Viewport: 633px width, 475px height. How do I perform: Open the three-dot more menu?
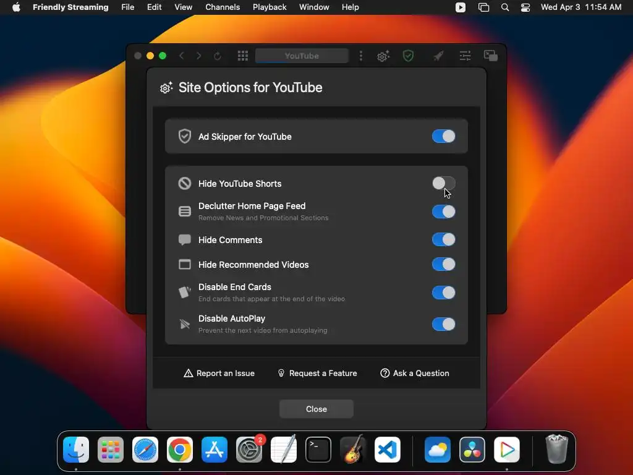pos(361,56)
